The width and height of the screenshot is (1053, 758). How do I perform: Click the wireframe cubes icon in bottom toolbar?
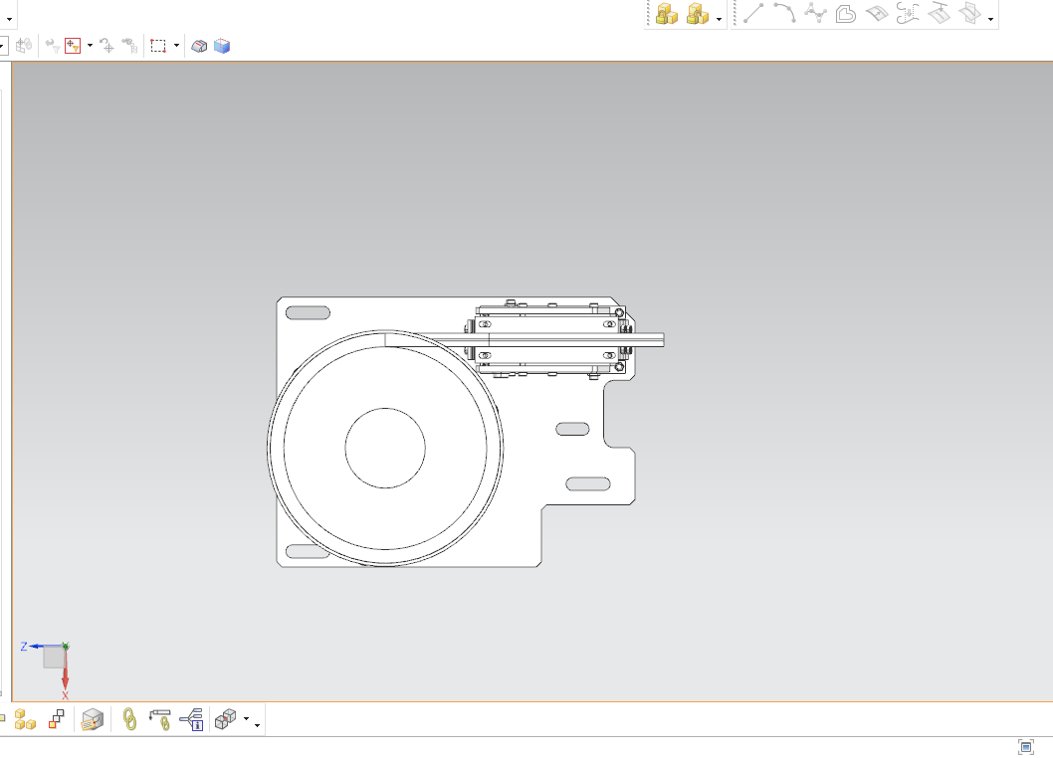226,720
